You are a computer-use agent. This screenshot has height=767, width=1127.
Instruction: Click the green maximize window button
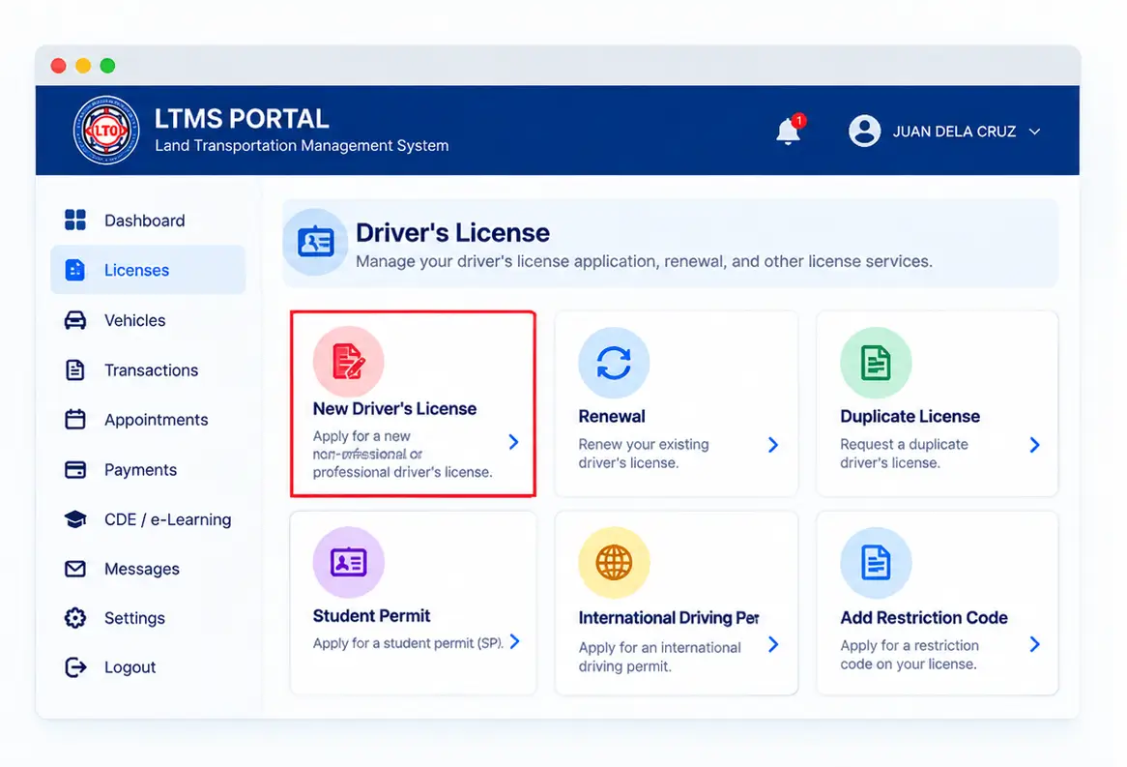point(108,66)
